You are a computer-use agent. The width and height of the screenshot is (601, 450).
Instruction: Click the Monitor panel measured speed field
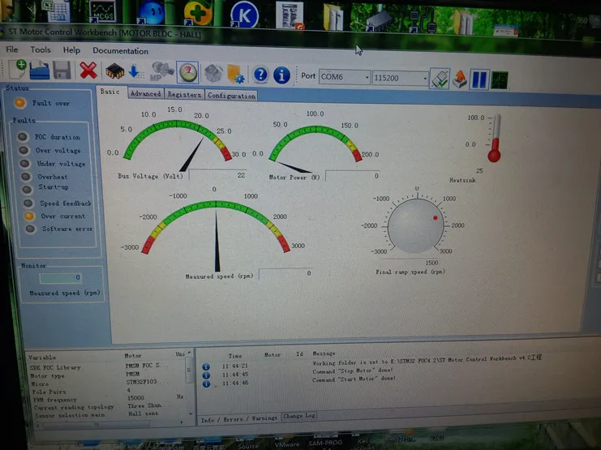coord(60,278)
